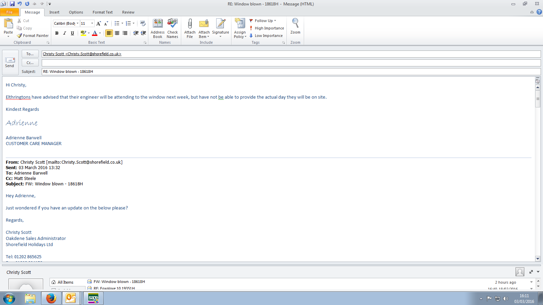Open the Zoom magnifier
The width and height of the screenshot is (543, 305).
point(295,26)
